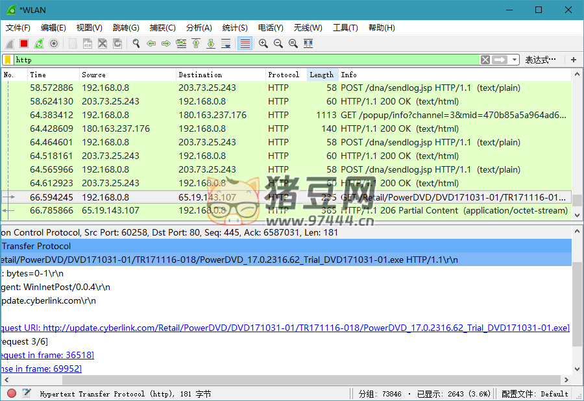
Task: Toggle packet list colorization
Action: click(x=245, y=43)
